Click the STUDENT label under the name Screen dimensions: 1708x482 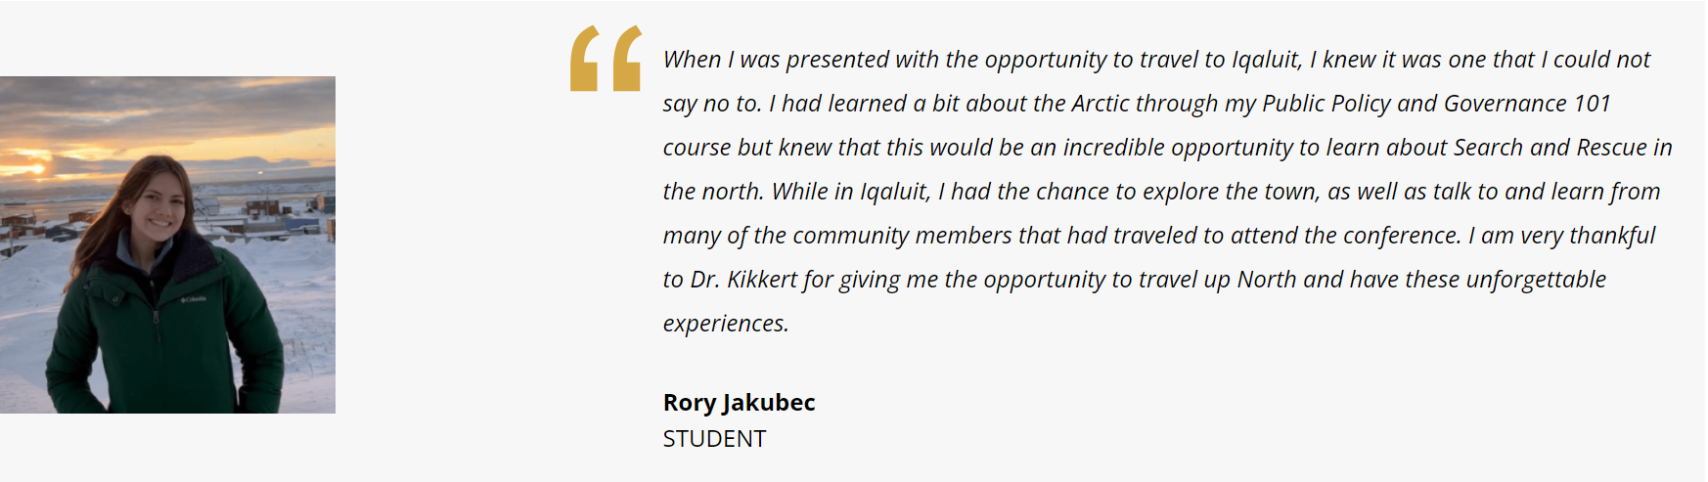click(714, 439)
